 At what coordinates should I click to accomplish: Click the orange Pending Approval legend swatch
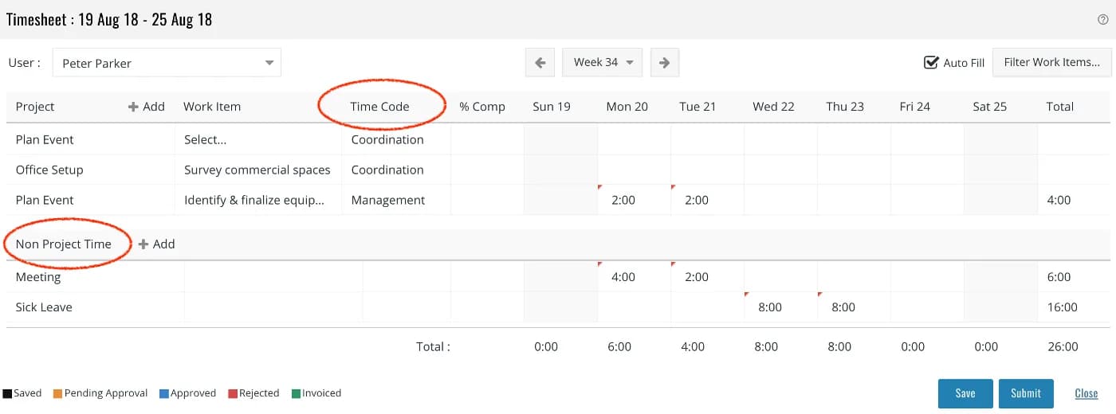pyautogui.click(x=57, y=393)
